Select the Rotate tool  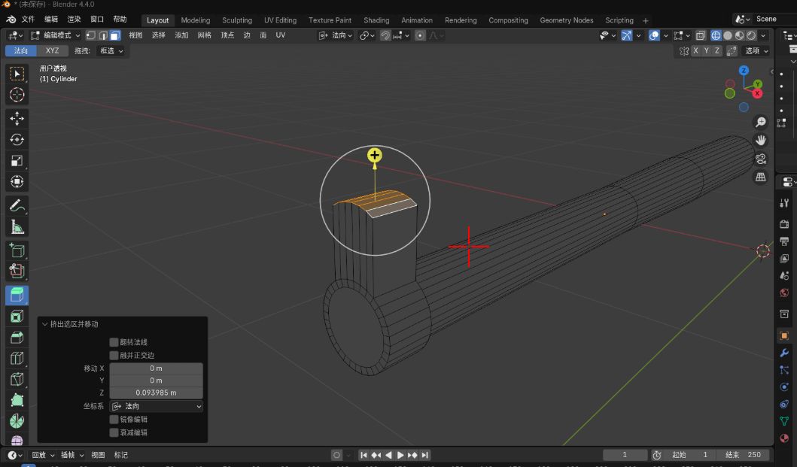(17, 139)
